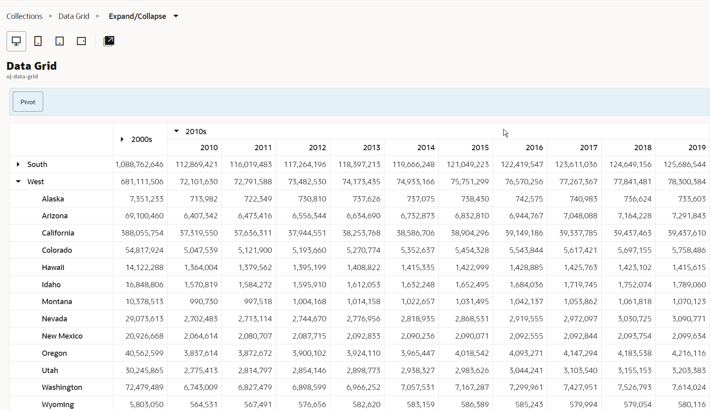Select the Colorado row header
The image size is (710, 410).
(61, 250)
